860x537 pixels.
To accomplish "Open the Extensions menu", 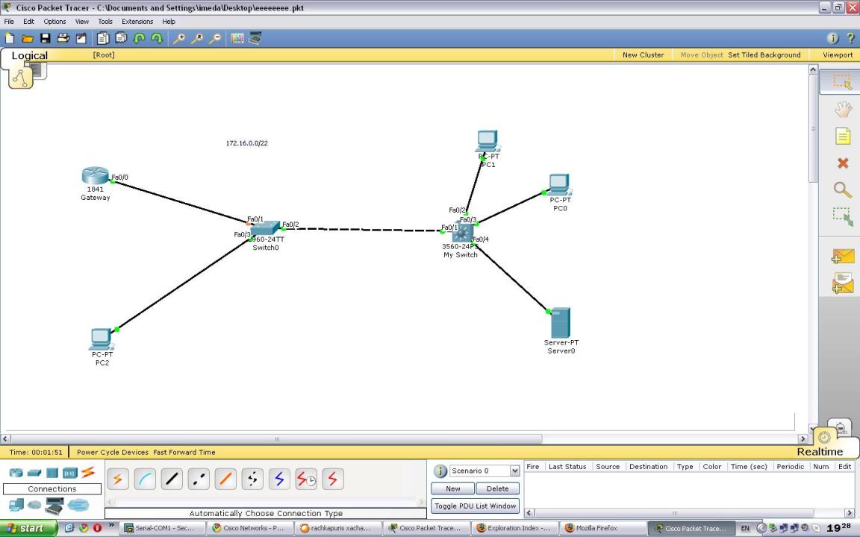I will [137, 22].
